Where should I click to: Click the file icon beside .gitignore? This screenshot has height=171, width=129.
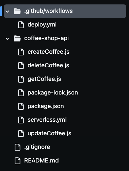(18, 147)
